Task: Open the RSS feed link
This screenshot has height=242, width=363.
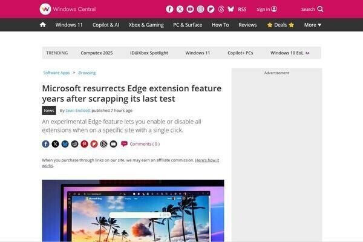Action: [x=242, y=10]
